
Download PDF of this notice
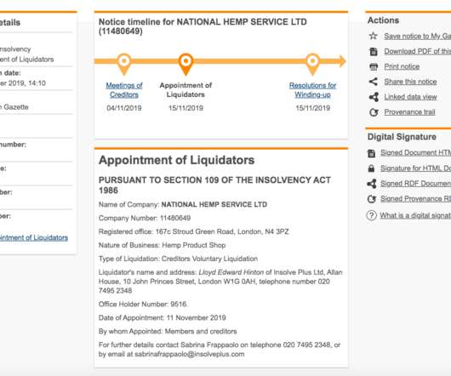click(x=418, y=51)
